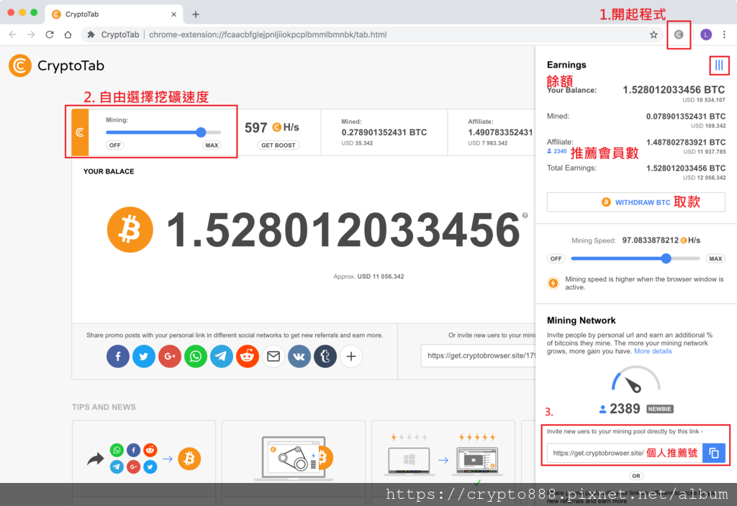Click the NEWBIE badge

(x=659, y=409)
